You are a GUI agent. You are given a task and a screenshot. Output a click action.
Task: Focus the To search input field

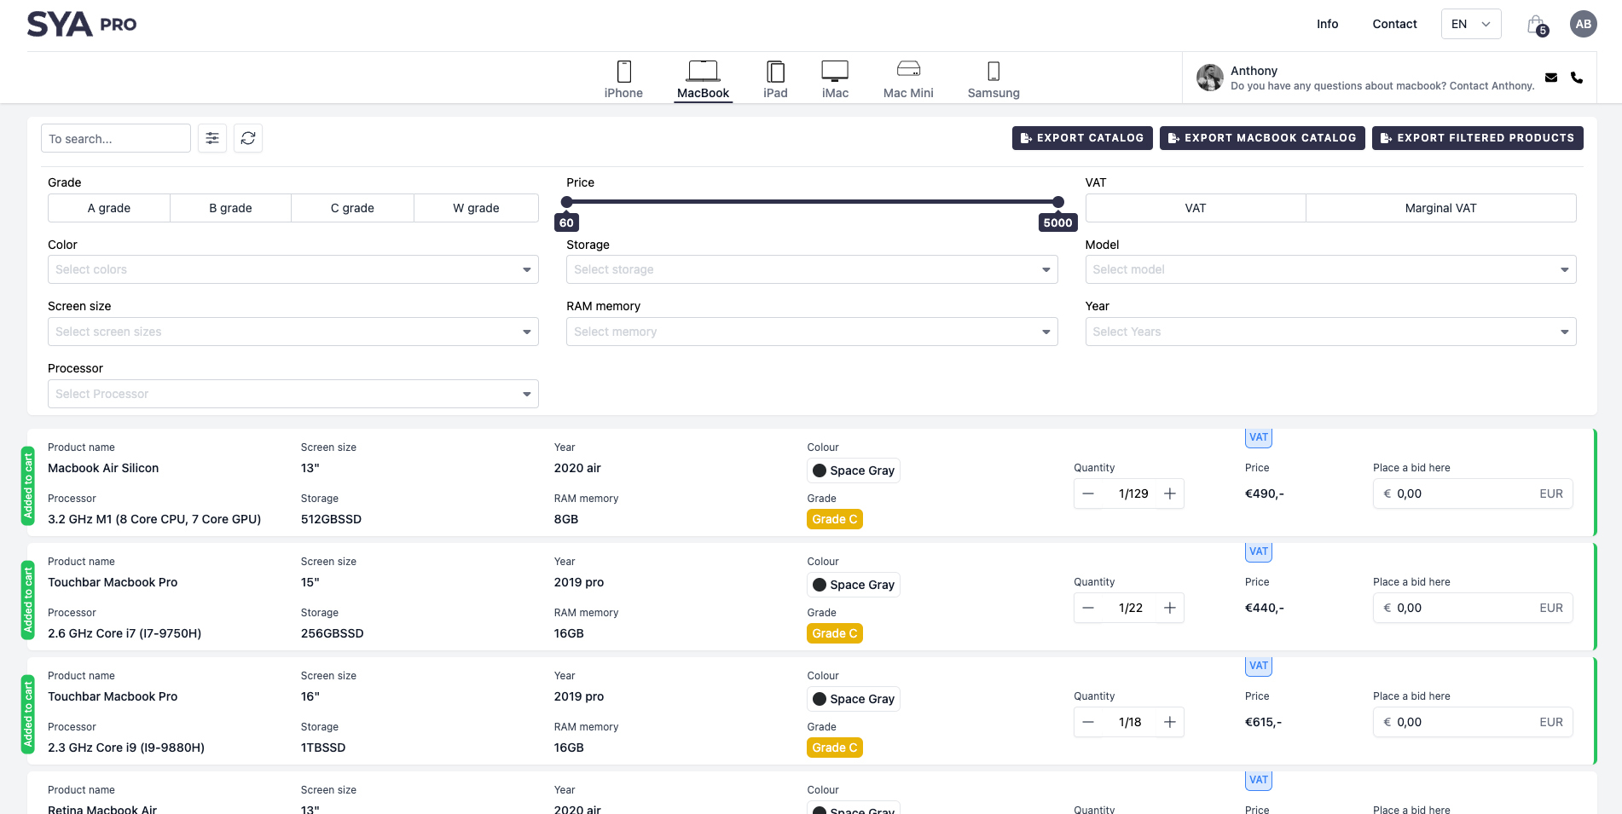pyautogui.click(x=116, y=138)
